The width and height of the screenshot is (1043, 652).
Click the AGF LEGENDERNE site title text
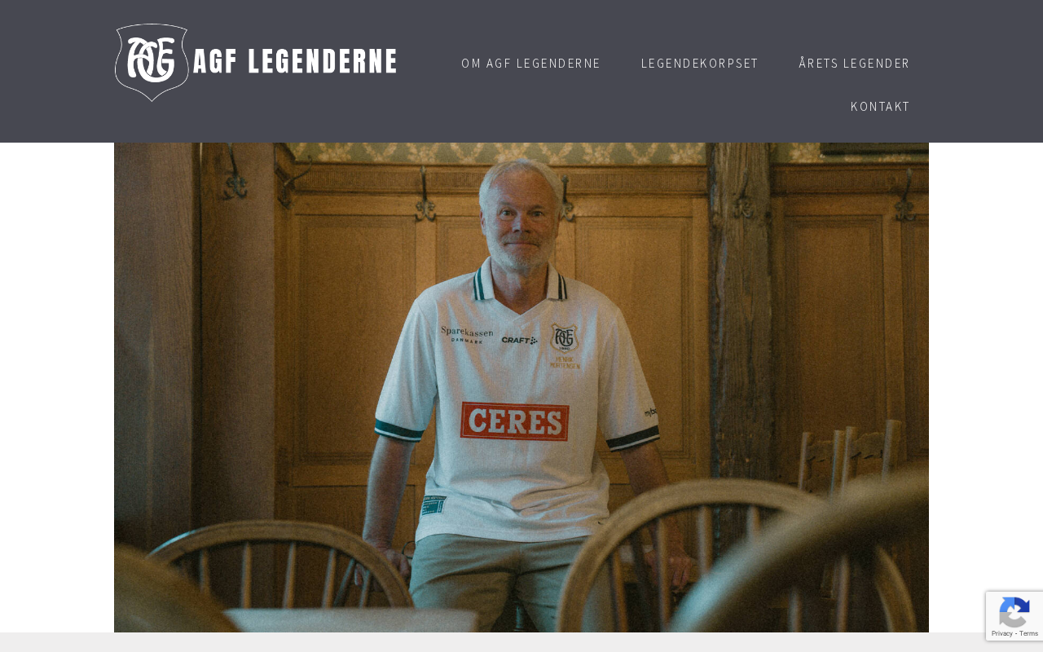[295, 62]
